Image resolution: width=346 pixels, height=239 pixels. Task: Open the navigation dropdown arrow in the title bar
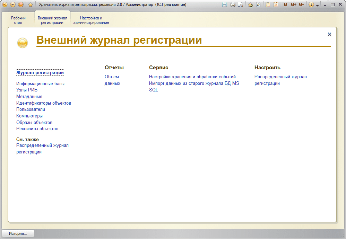pyautogui.click(x=12, y=5)
